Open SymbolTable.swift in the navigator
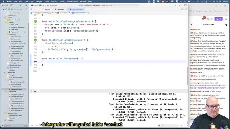This screenshot has height=129, width=230. [17, 61]
